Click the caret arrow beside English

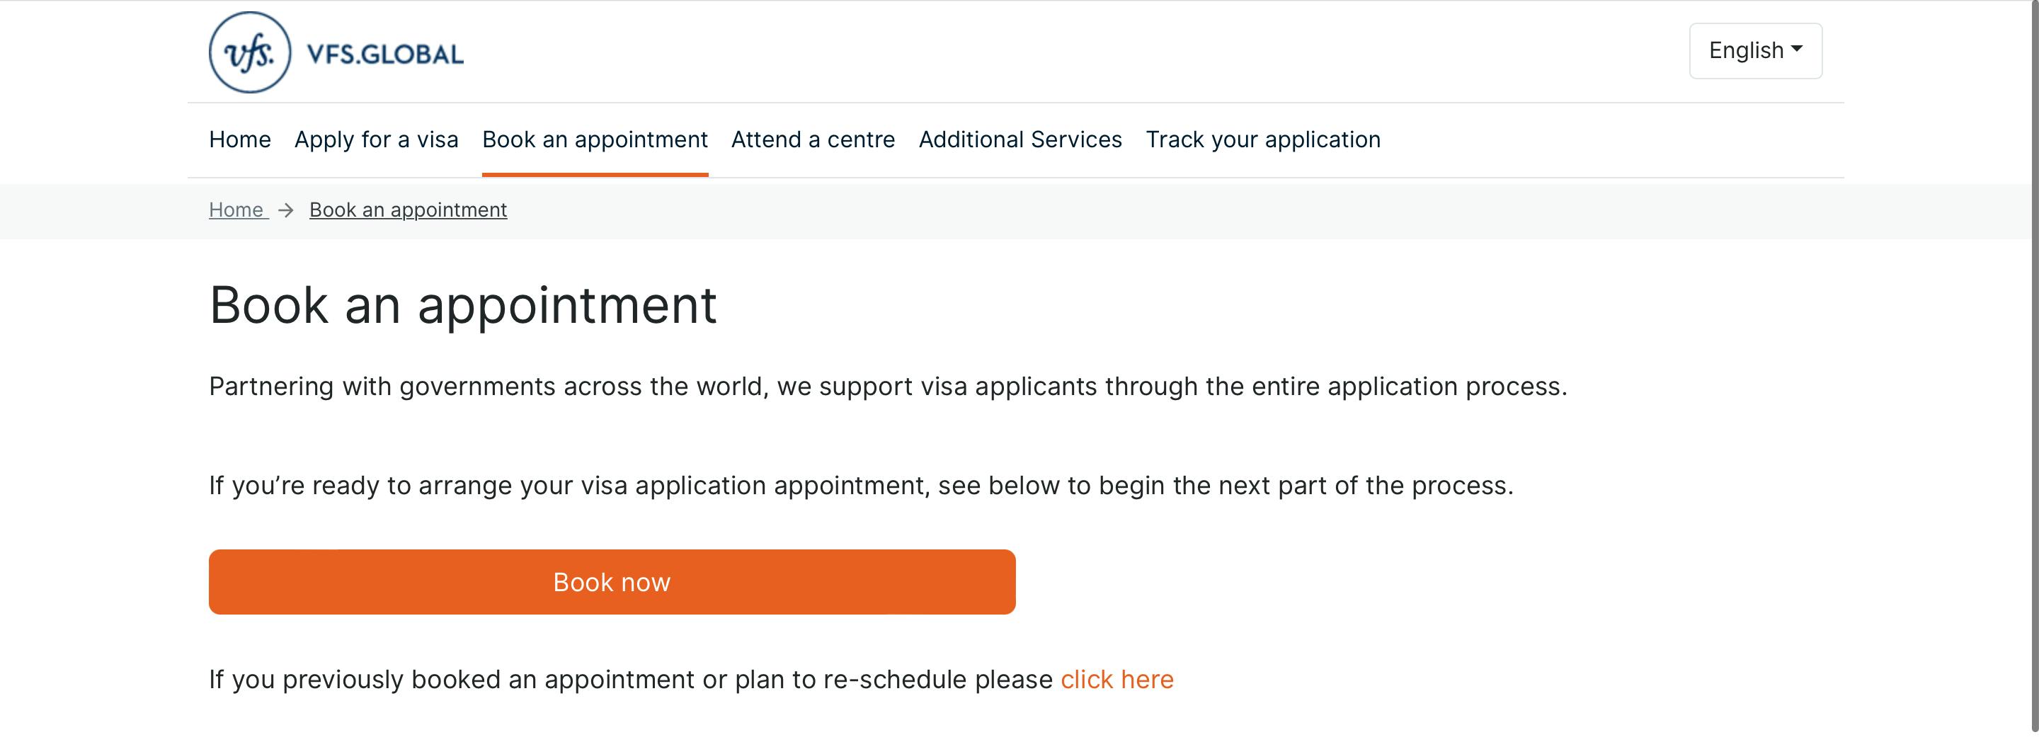coord(1797,49)
